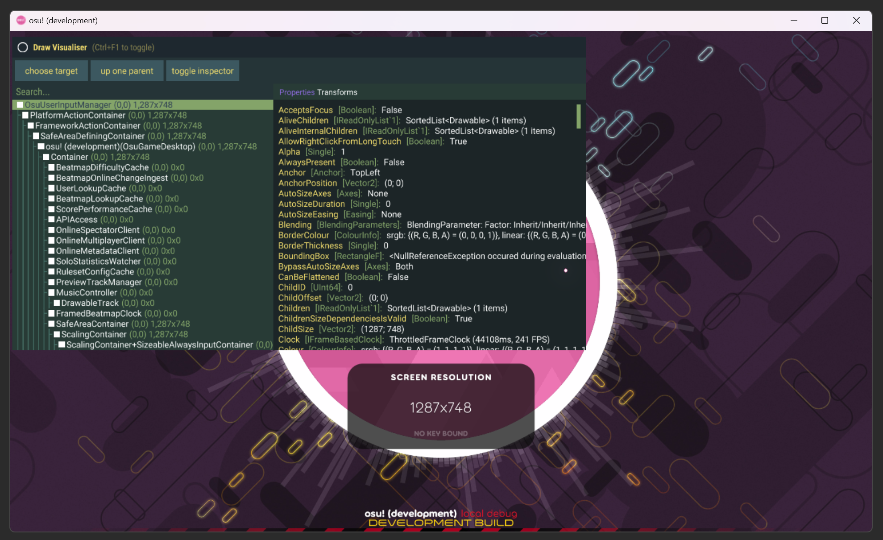Toggle checkbox next to APIAccess
This screenshot has width=883, height=540.
[52, 219]
